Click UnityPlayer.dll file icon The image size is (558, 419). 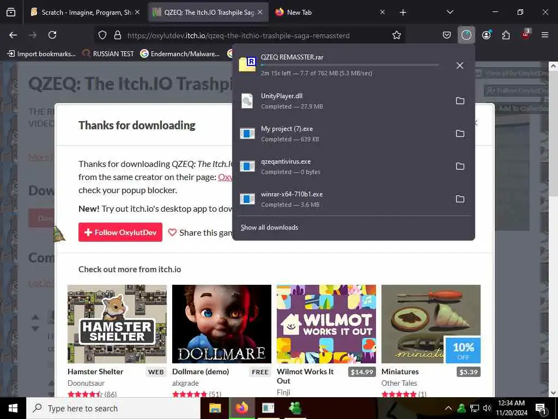point(247,101)
